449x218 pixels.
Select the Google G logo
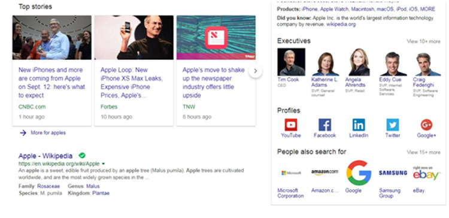pos(359,172)
